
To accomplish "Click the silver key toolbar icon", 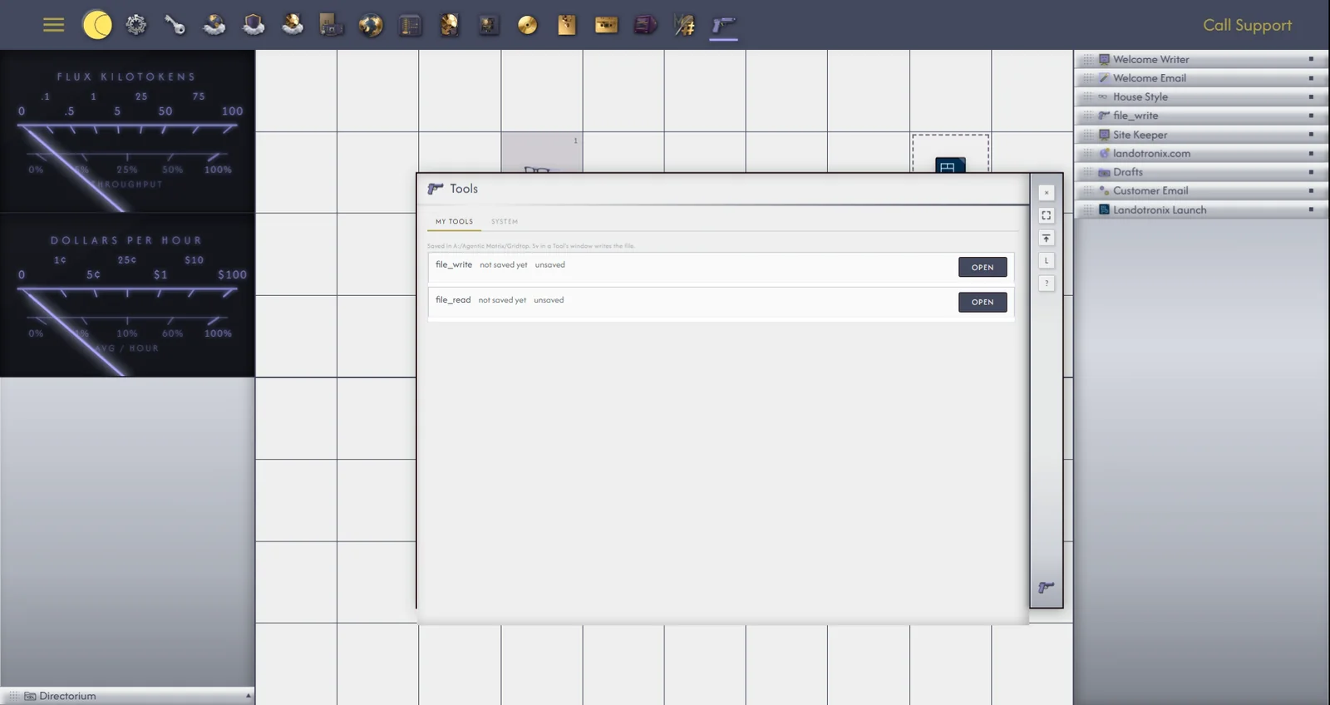I will point(175,25).
